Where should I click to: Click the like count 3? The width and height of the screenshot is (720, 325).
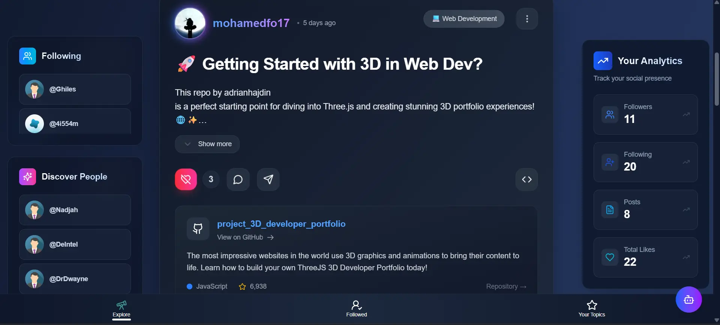tap(211, 179)
